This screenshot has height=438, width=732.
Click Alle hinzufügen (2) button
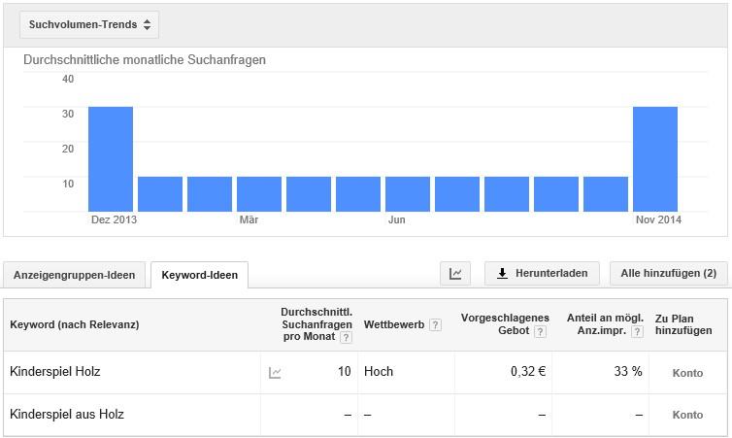pyautogui.click(x=669, y=274)
